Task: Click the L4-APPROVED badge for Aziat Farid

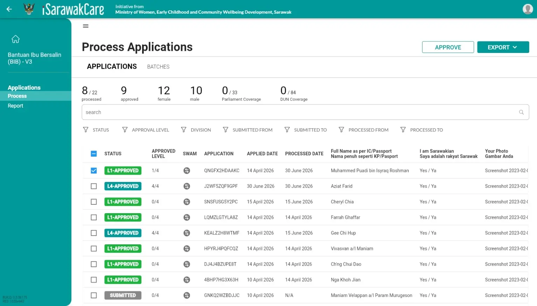Action: coord(123,186)
